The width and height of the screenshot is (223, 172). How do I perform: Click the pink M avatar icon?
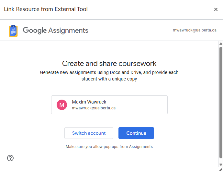pyautogui.click(x=62, y=105)
